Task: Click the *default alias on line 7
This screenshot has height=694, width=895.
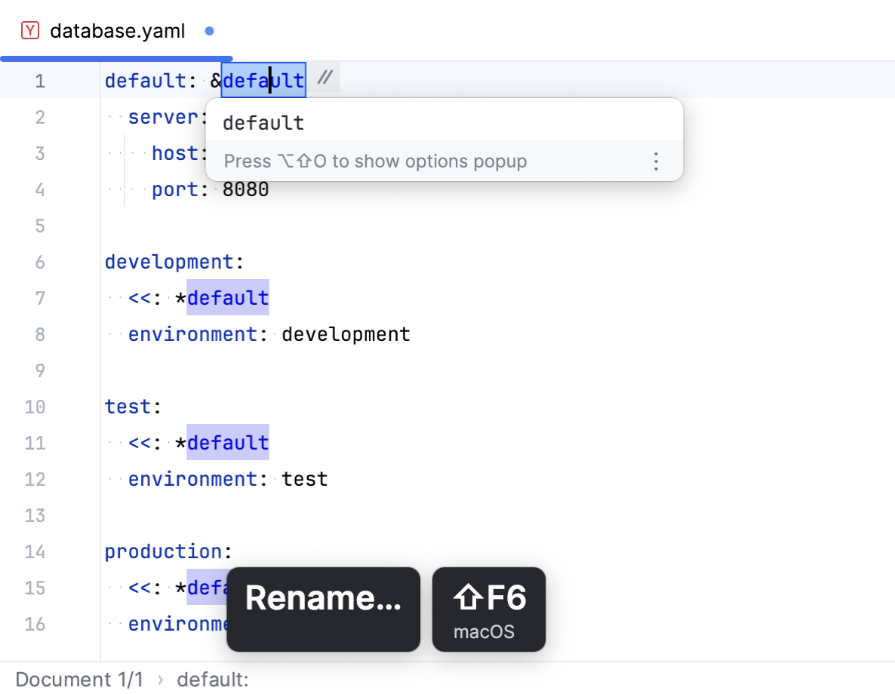Action: (228, 298)
